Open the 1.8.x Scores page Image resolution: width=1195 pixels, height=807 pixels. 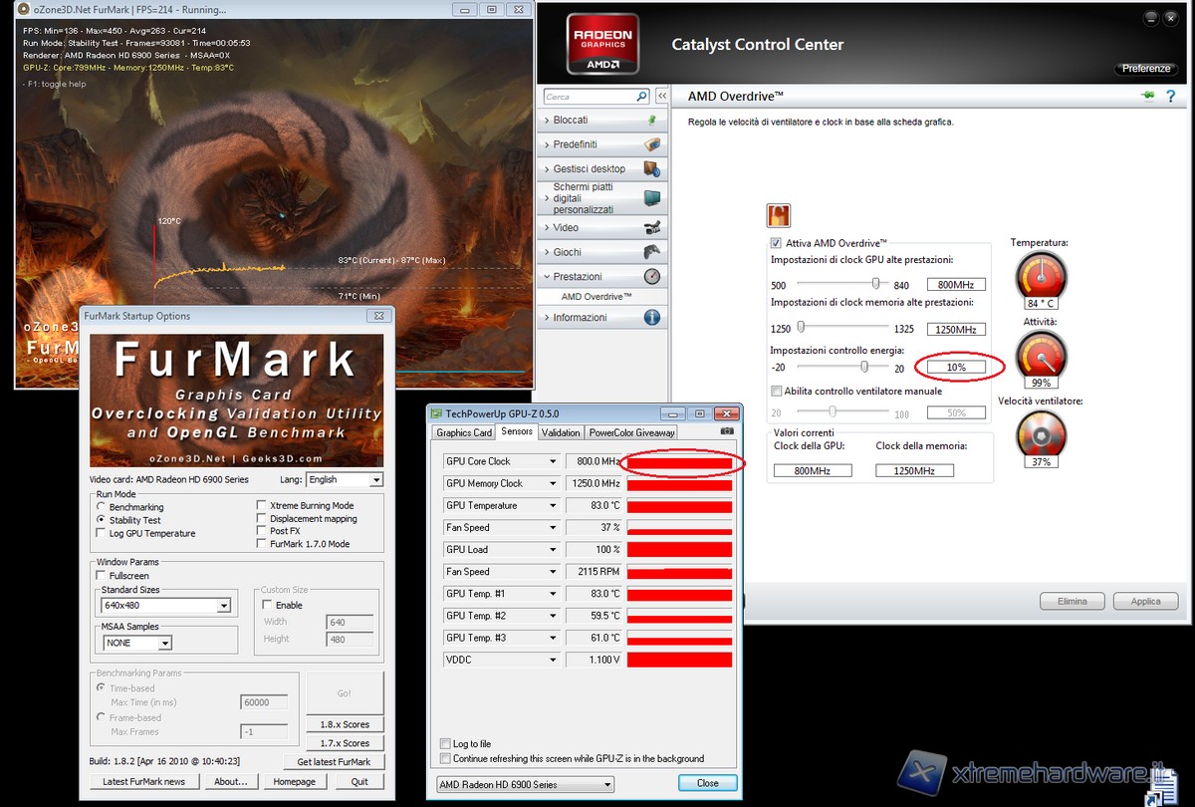[x=345, y=724]
